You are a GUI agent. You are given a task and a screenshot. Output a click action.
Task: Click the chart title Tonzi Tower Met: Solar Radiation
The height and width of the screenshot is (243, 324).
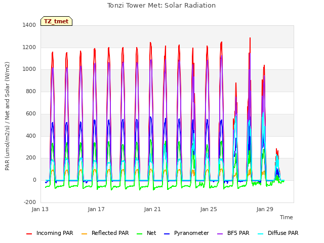(x=161, y=6)
